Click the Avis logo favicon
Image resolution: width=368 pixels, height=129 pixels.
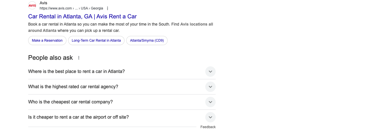pyautogui.click(x=32, y=5)
